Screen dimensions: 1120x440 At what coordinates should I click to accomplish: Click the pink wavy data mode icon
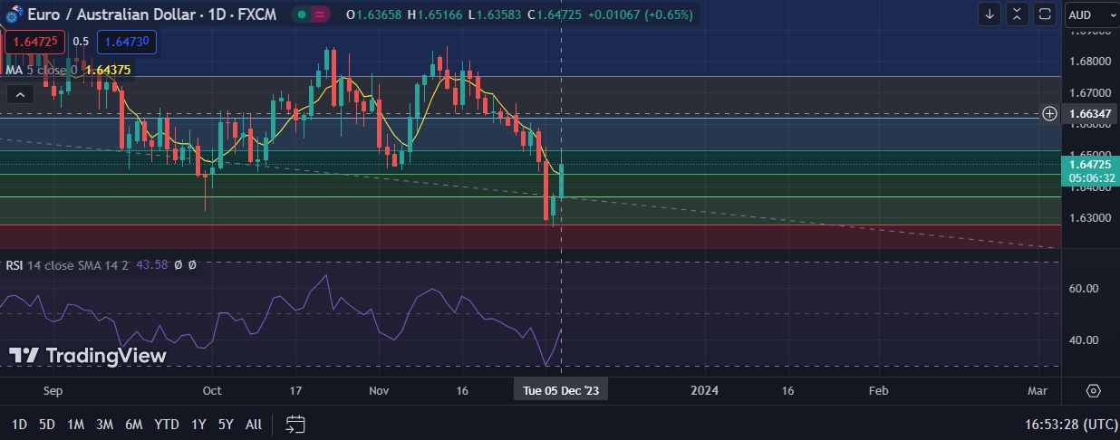coord(320,15)
